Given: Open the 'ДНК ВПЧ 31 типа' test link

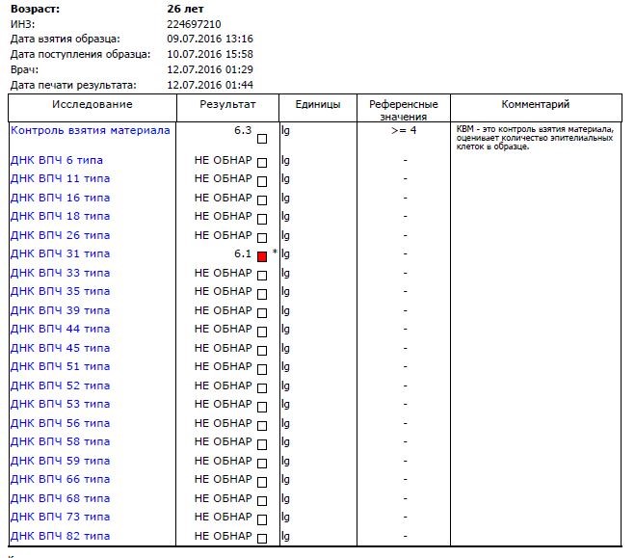Looking at the screenshot, I should click(x=60, y=253).
